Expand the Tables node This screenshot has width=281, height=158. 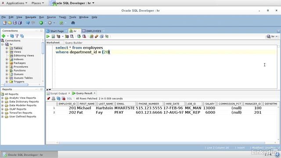tap(7, 48)
